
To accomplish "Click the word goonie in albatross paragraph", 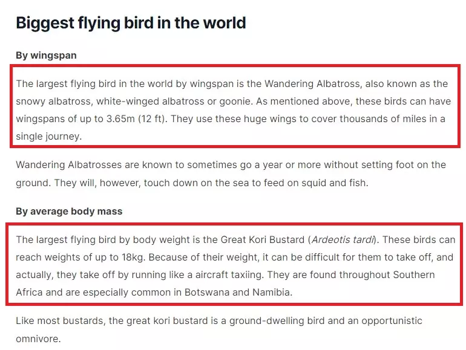I will coord(235,101).
